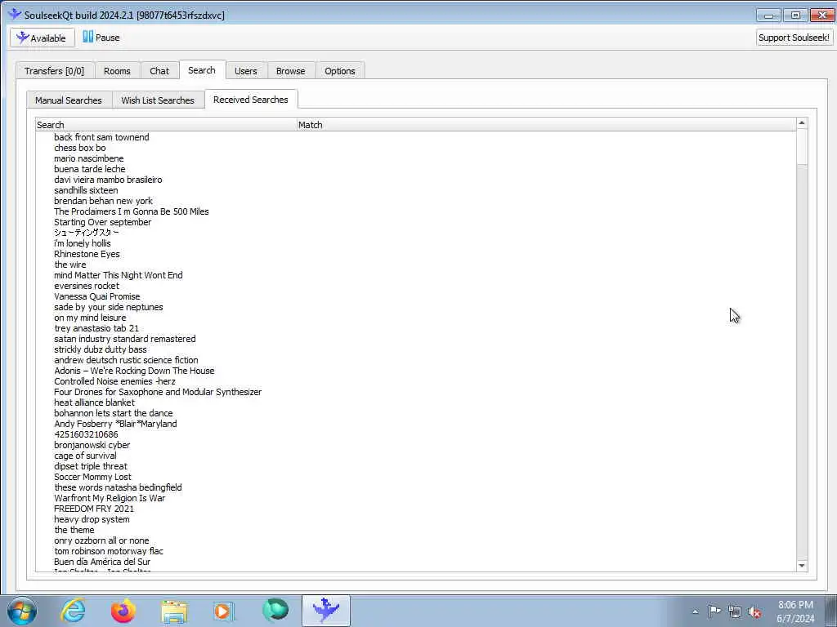
Task: Select the row "davi vieira mambo brasileiro"
Action: [108, 180]
